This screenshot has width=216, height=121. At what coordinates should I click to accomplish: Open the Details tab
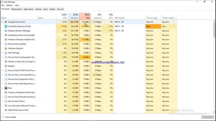pyautogui.click(x=52, y=9)
